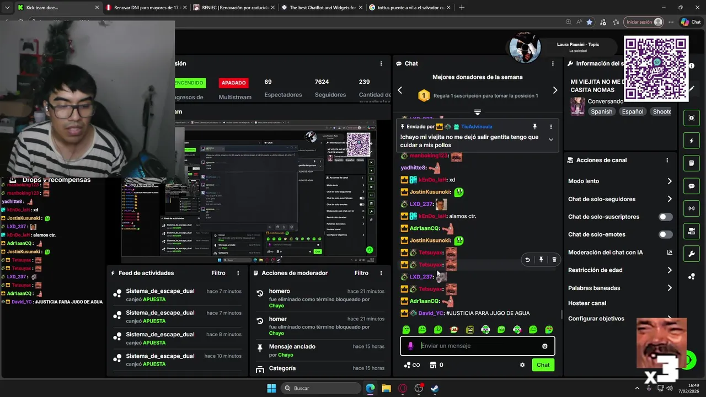Pin the hovered Tetsuyax chat message
Viewport: 706px width, 397px height.
coord(541,260)
